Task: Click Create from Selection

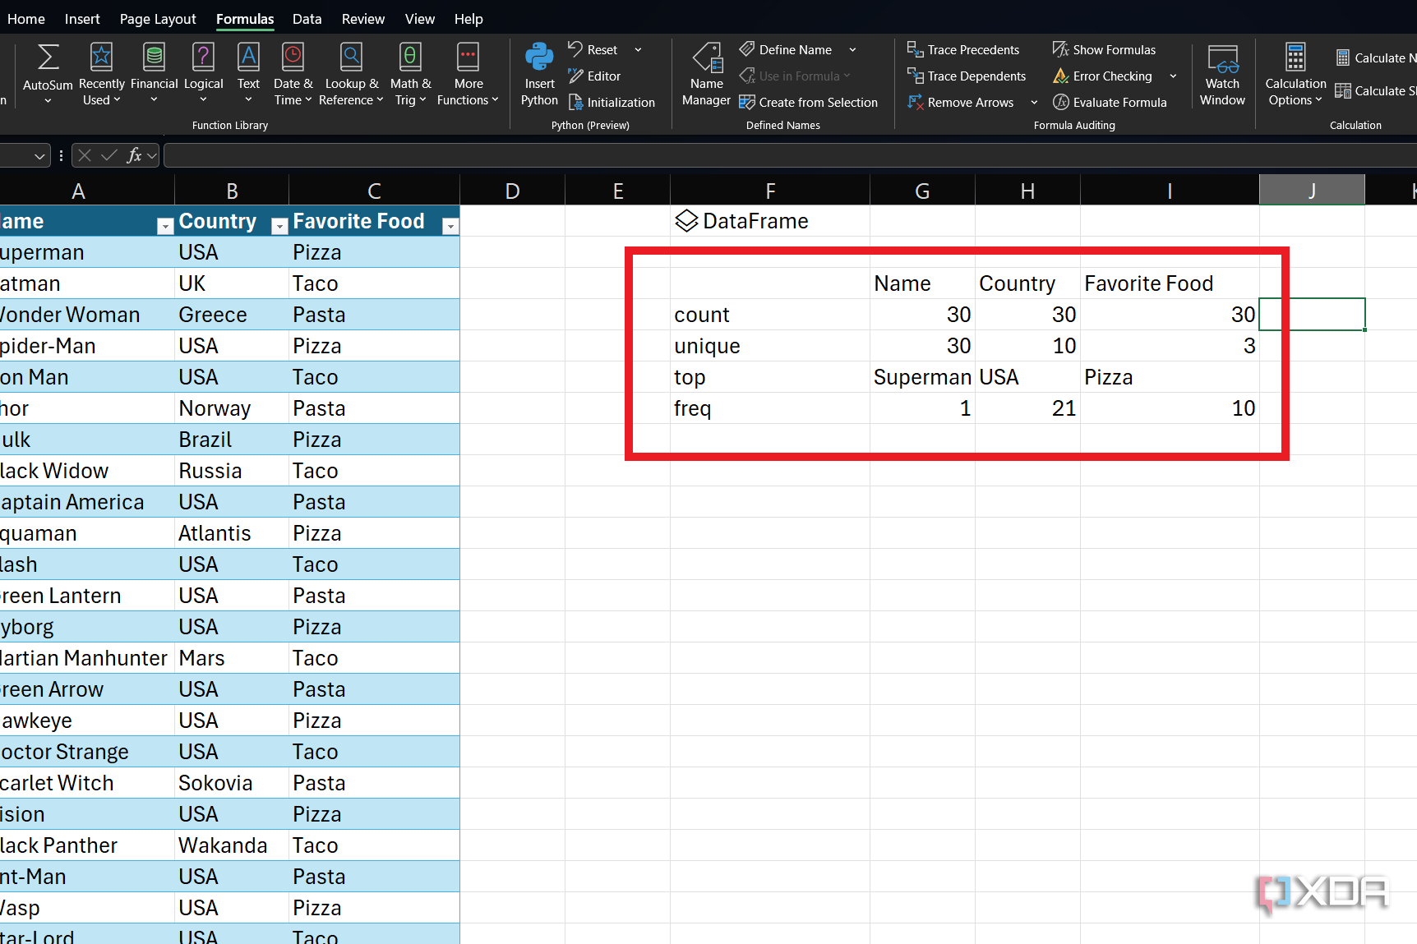Action: [808, 103]
